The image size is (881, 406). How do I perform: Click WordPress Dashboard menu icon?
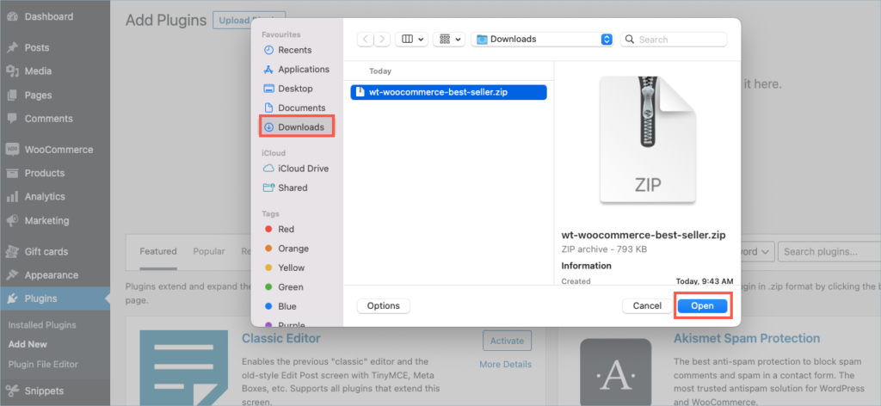[12, 17]
